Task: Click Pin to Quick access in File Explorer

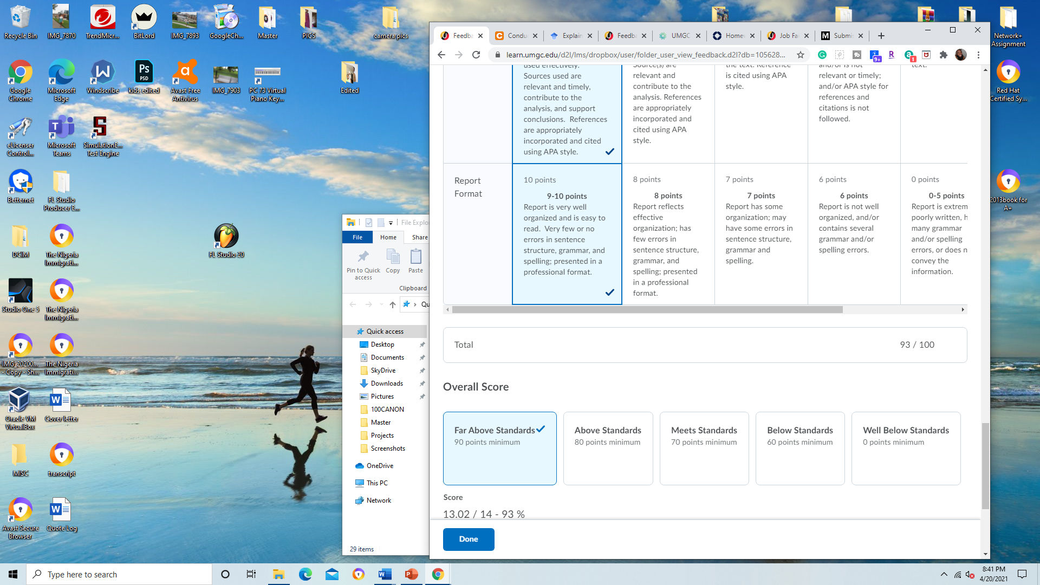Action: point(363,265)
